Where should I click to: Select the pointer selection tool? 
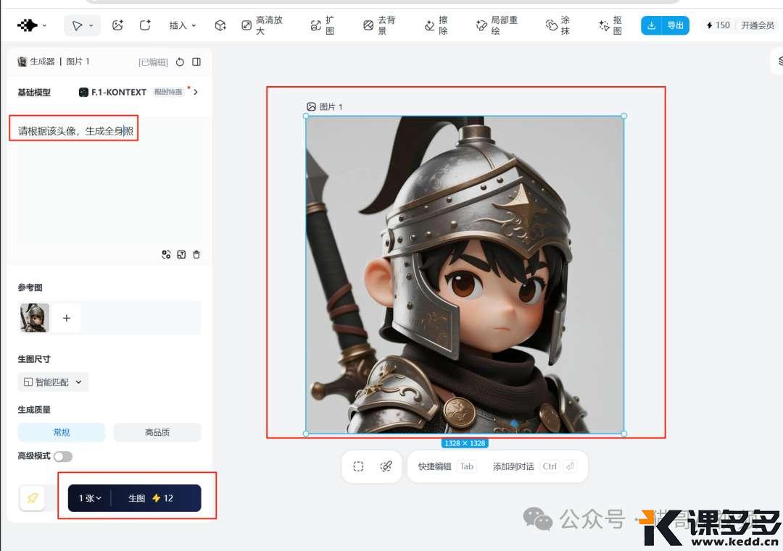point(77,25)
